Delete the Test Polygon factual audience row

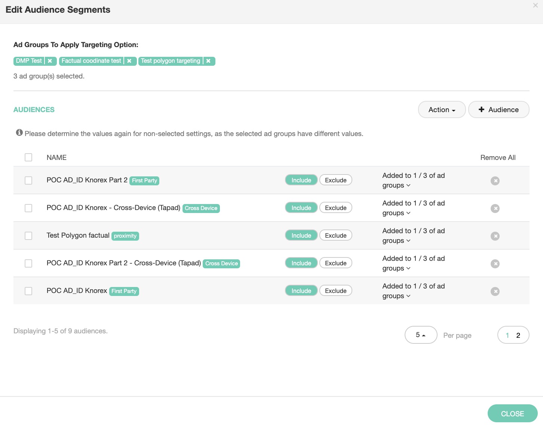coord(495,236)
